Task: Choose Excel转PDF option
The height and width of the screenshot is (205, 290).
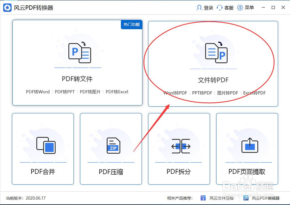Action: tap(254, 93)
